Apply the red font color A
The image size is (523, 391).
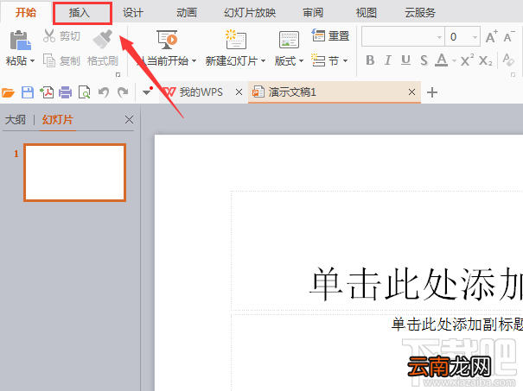[x=442, y=60]
